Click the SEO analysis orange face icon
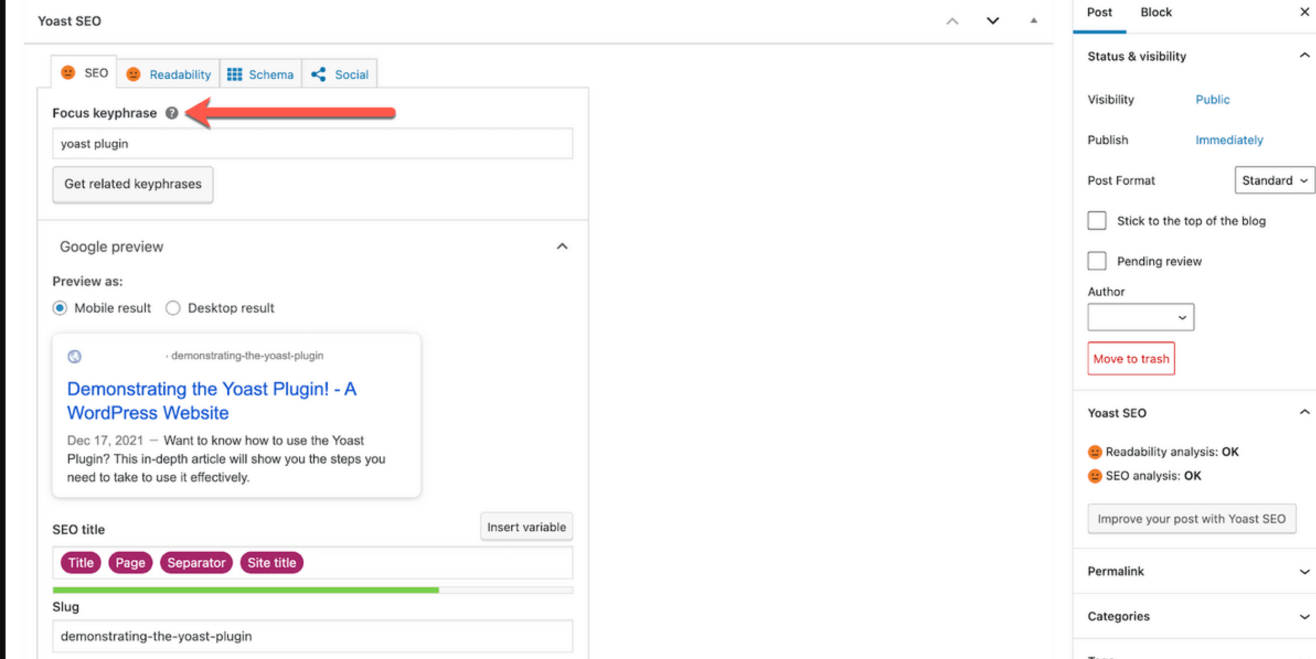Viewport: 1316px width, 659px height. pos(1095,476)
